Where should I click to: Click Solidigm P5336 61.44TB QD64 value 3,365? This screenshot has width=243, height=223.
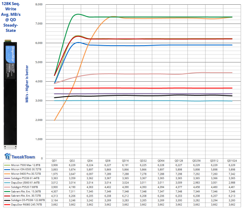click(161, 178)
